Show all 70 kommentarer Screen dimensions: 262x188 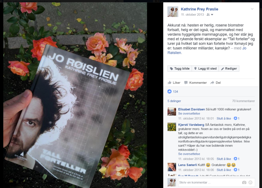(243, 101)
